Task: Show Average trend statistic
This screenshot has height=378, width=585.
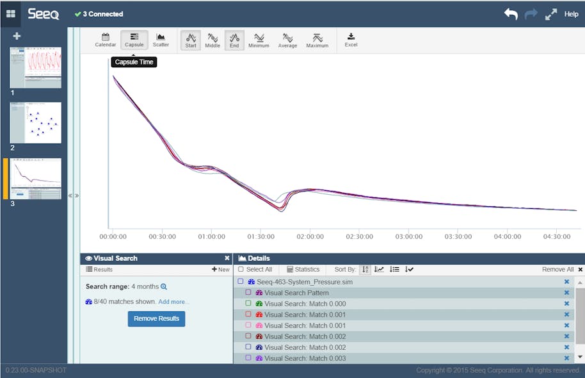Action: [x=287, y=40]
